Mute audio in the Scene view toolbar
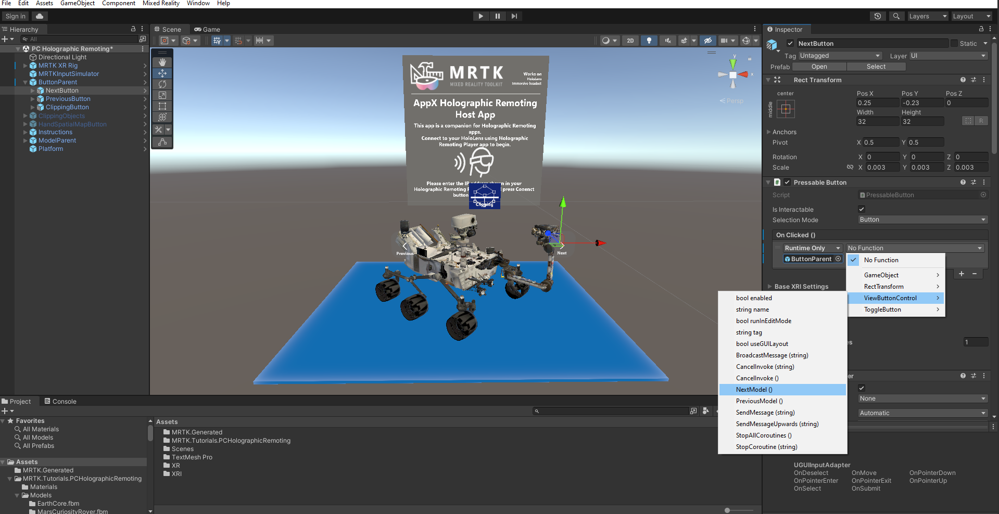Viewport: 999px width, 514px height. tap(668, 40)
